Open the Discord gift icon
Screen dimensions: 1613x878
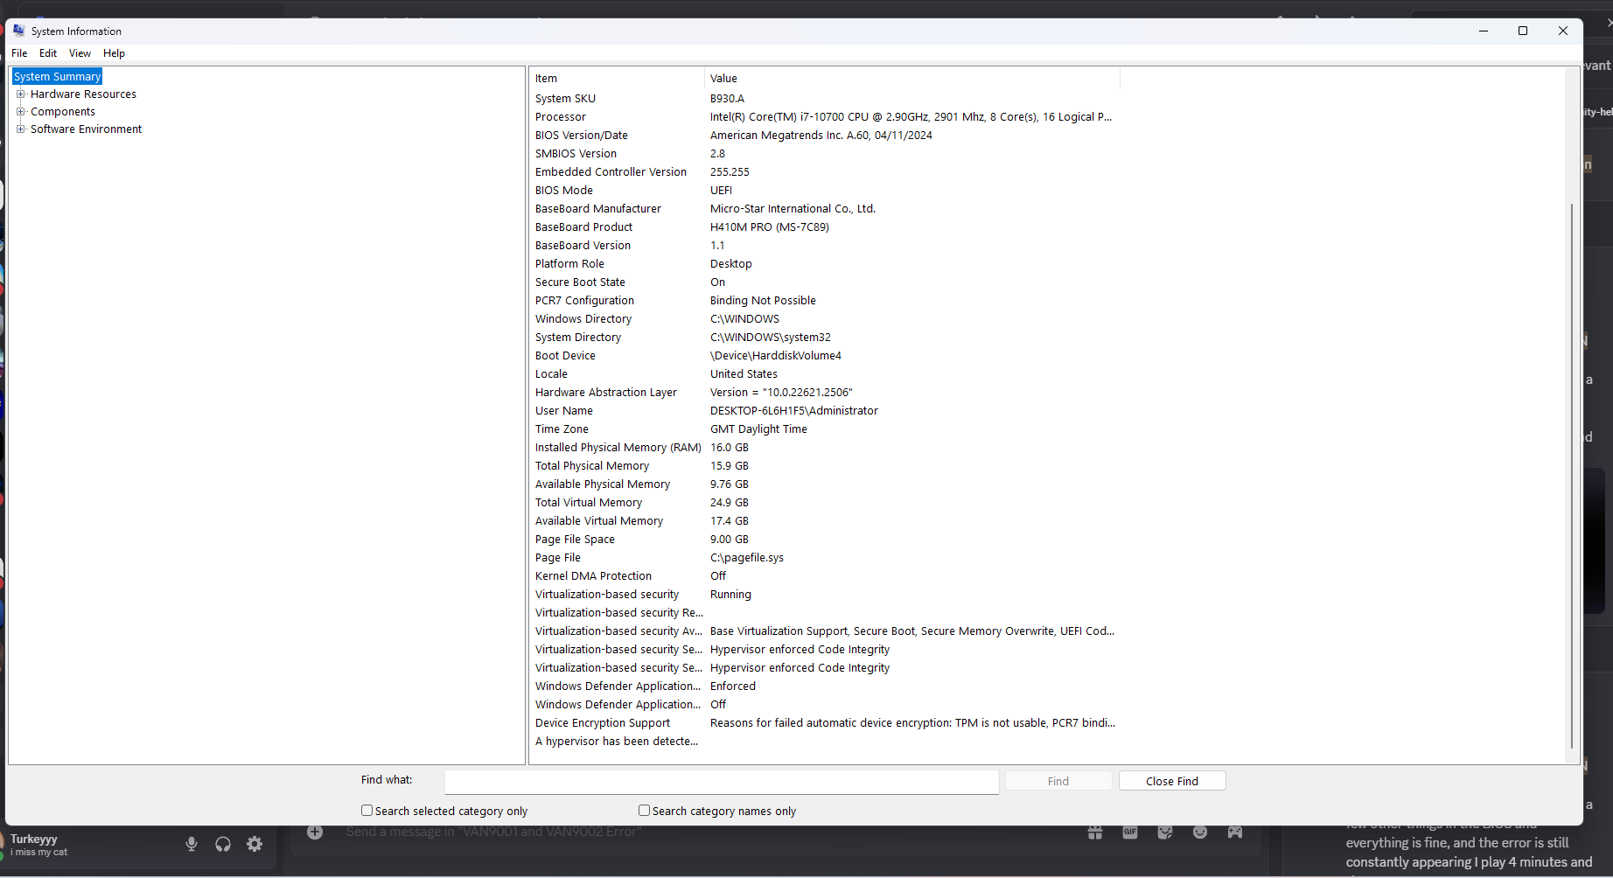pyautogui.click(x=1095, y=832)
